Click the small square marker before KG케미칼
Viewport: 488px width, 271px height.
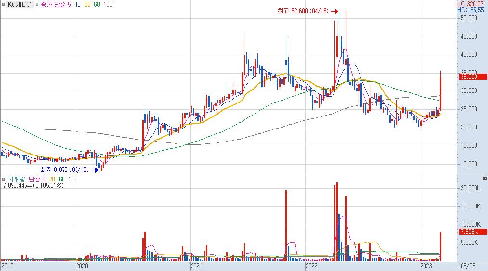click(3, 5)
